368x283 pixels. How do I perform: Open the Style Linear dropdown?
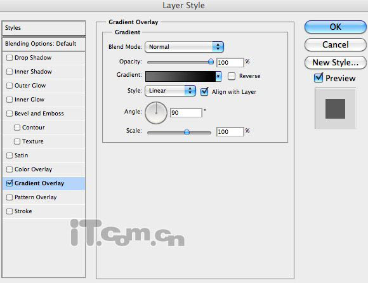(x=170, y=91)
